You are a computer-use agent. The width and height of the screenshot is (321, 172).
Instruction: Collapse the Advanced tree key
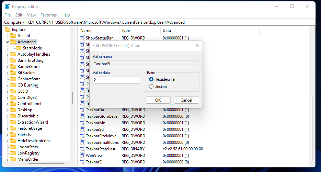(7, 42)
